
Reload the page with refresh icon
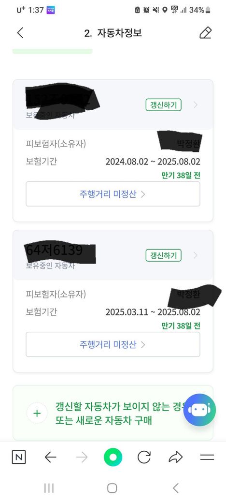point(144,457)
